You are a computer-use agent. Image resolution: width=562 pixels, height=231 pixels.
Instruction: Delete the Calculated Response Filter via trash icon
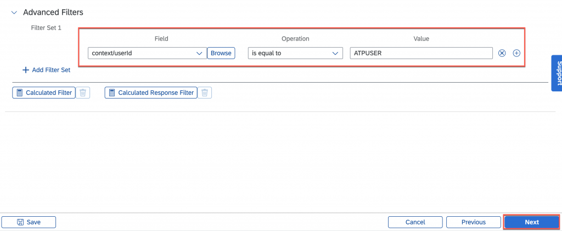(205, 93)
